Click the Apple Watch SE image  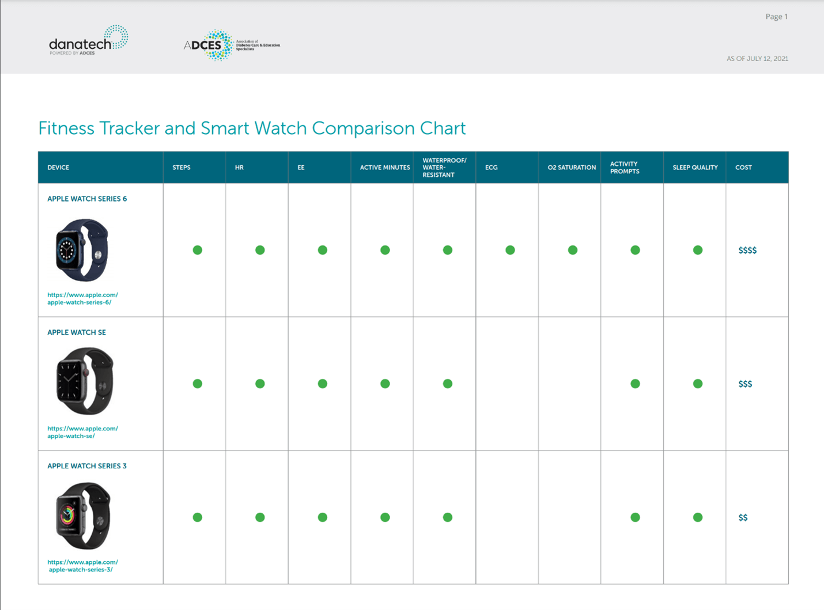tap(85, 381)
